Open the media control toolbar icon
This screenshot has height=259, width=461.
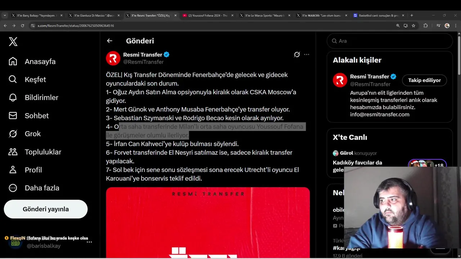[x=438, y=26]
